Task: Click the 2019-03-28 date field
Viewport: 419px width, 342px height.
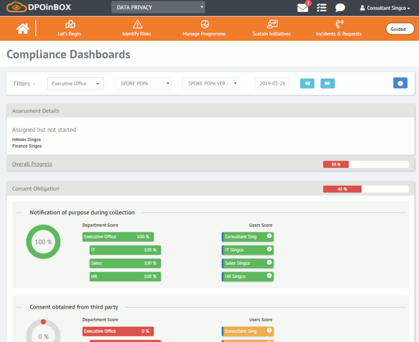Action: point(272,83)
